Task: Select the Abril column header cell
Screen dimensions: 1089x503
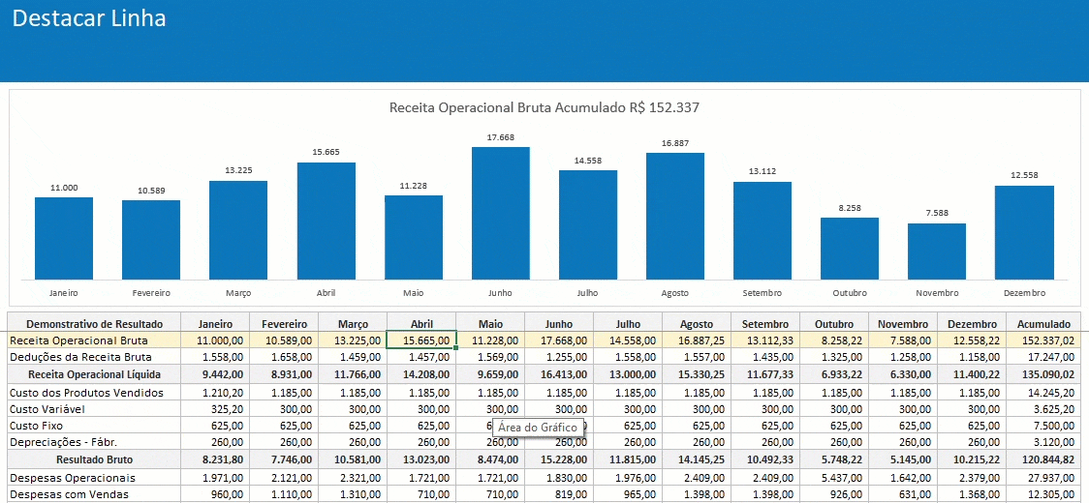Action: [x=421, y=323]
